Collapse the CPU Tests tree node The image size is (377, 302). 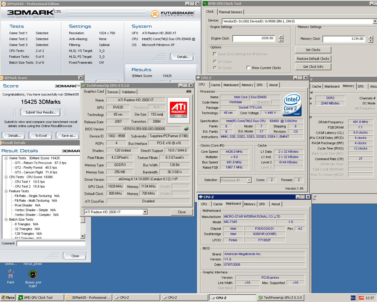[x=6, y=177]
